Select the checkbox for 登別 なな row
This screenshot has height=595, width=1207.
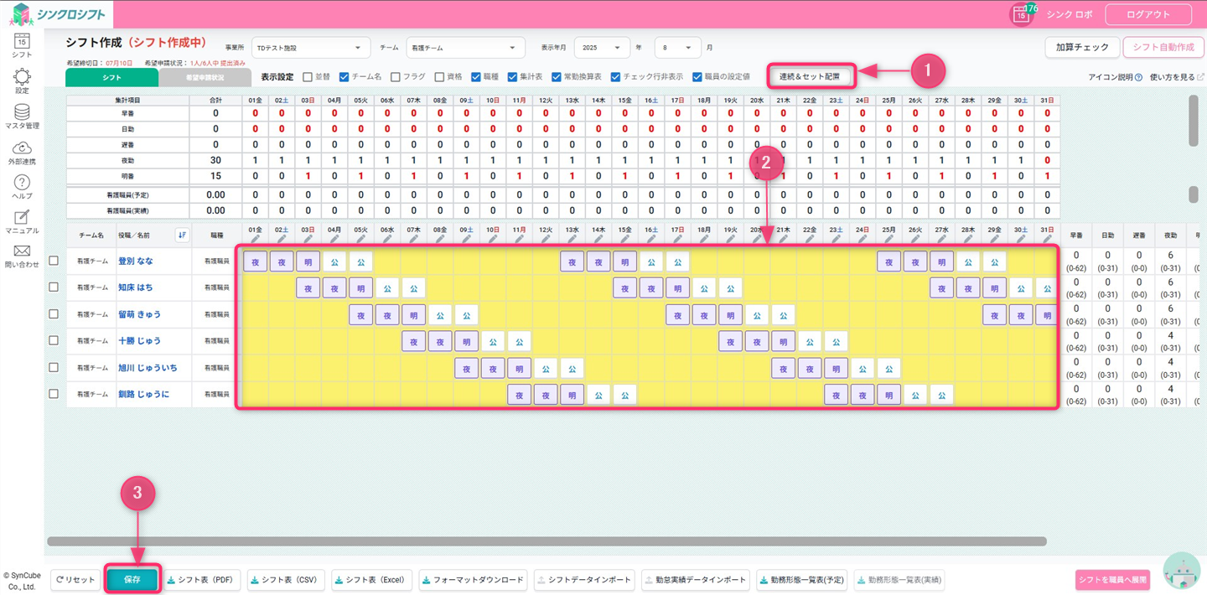(54, 261)
